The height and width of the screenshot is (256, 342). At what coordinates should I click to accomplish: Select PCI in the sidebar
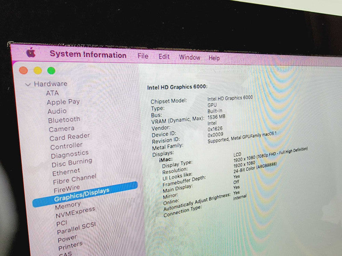pyautogui.click(x=62, y=223)
